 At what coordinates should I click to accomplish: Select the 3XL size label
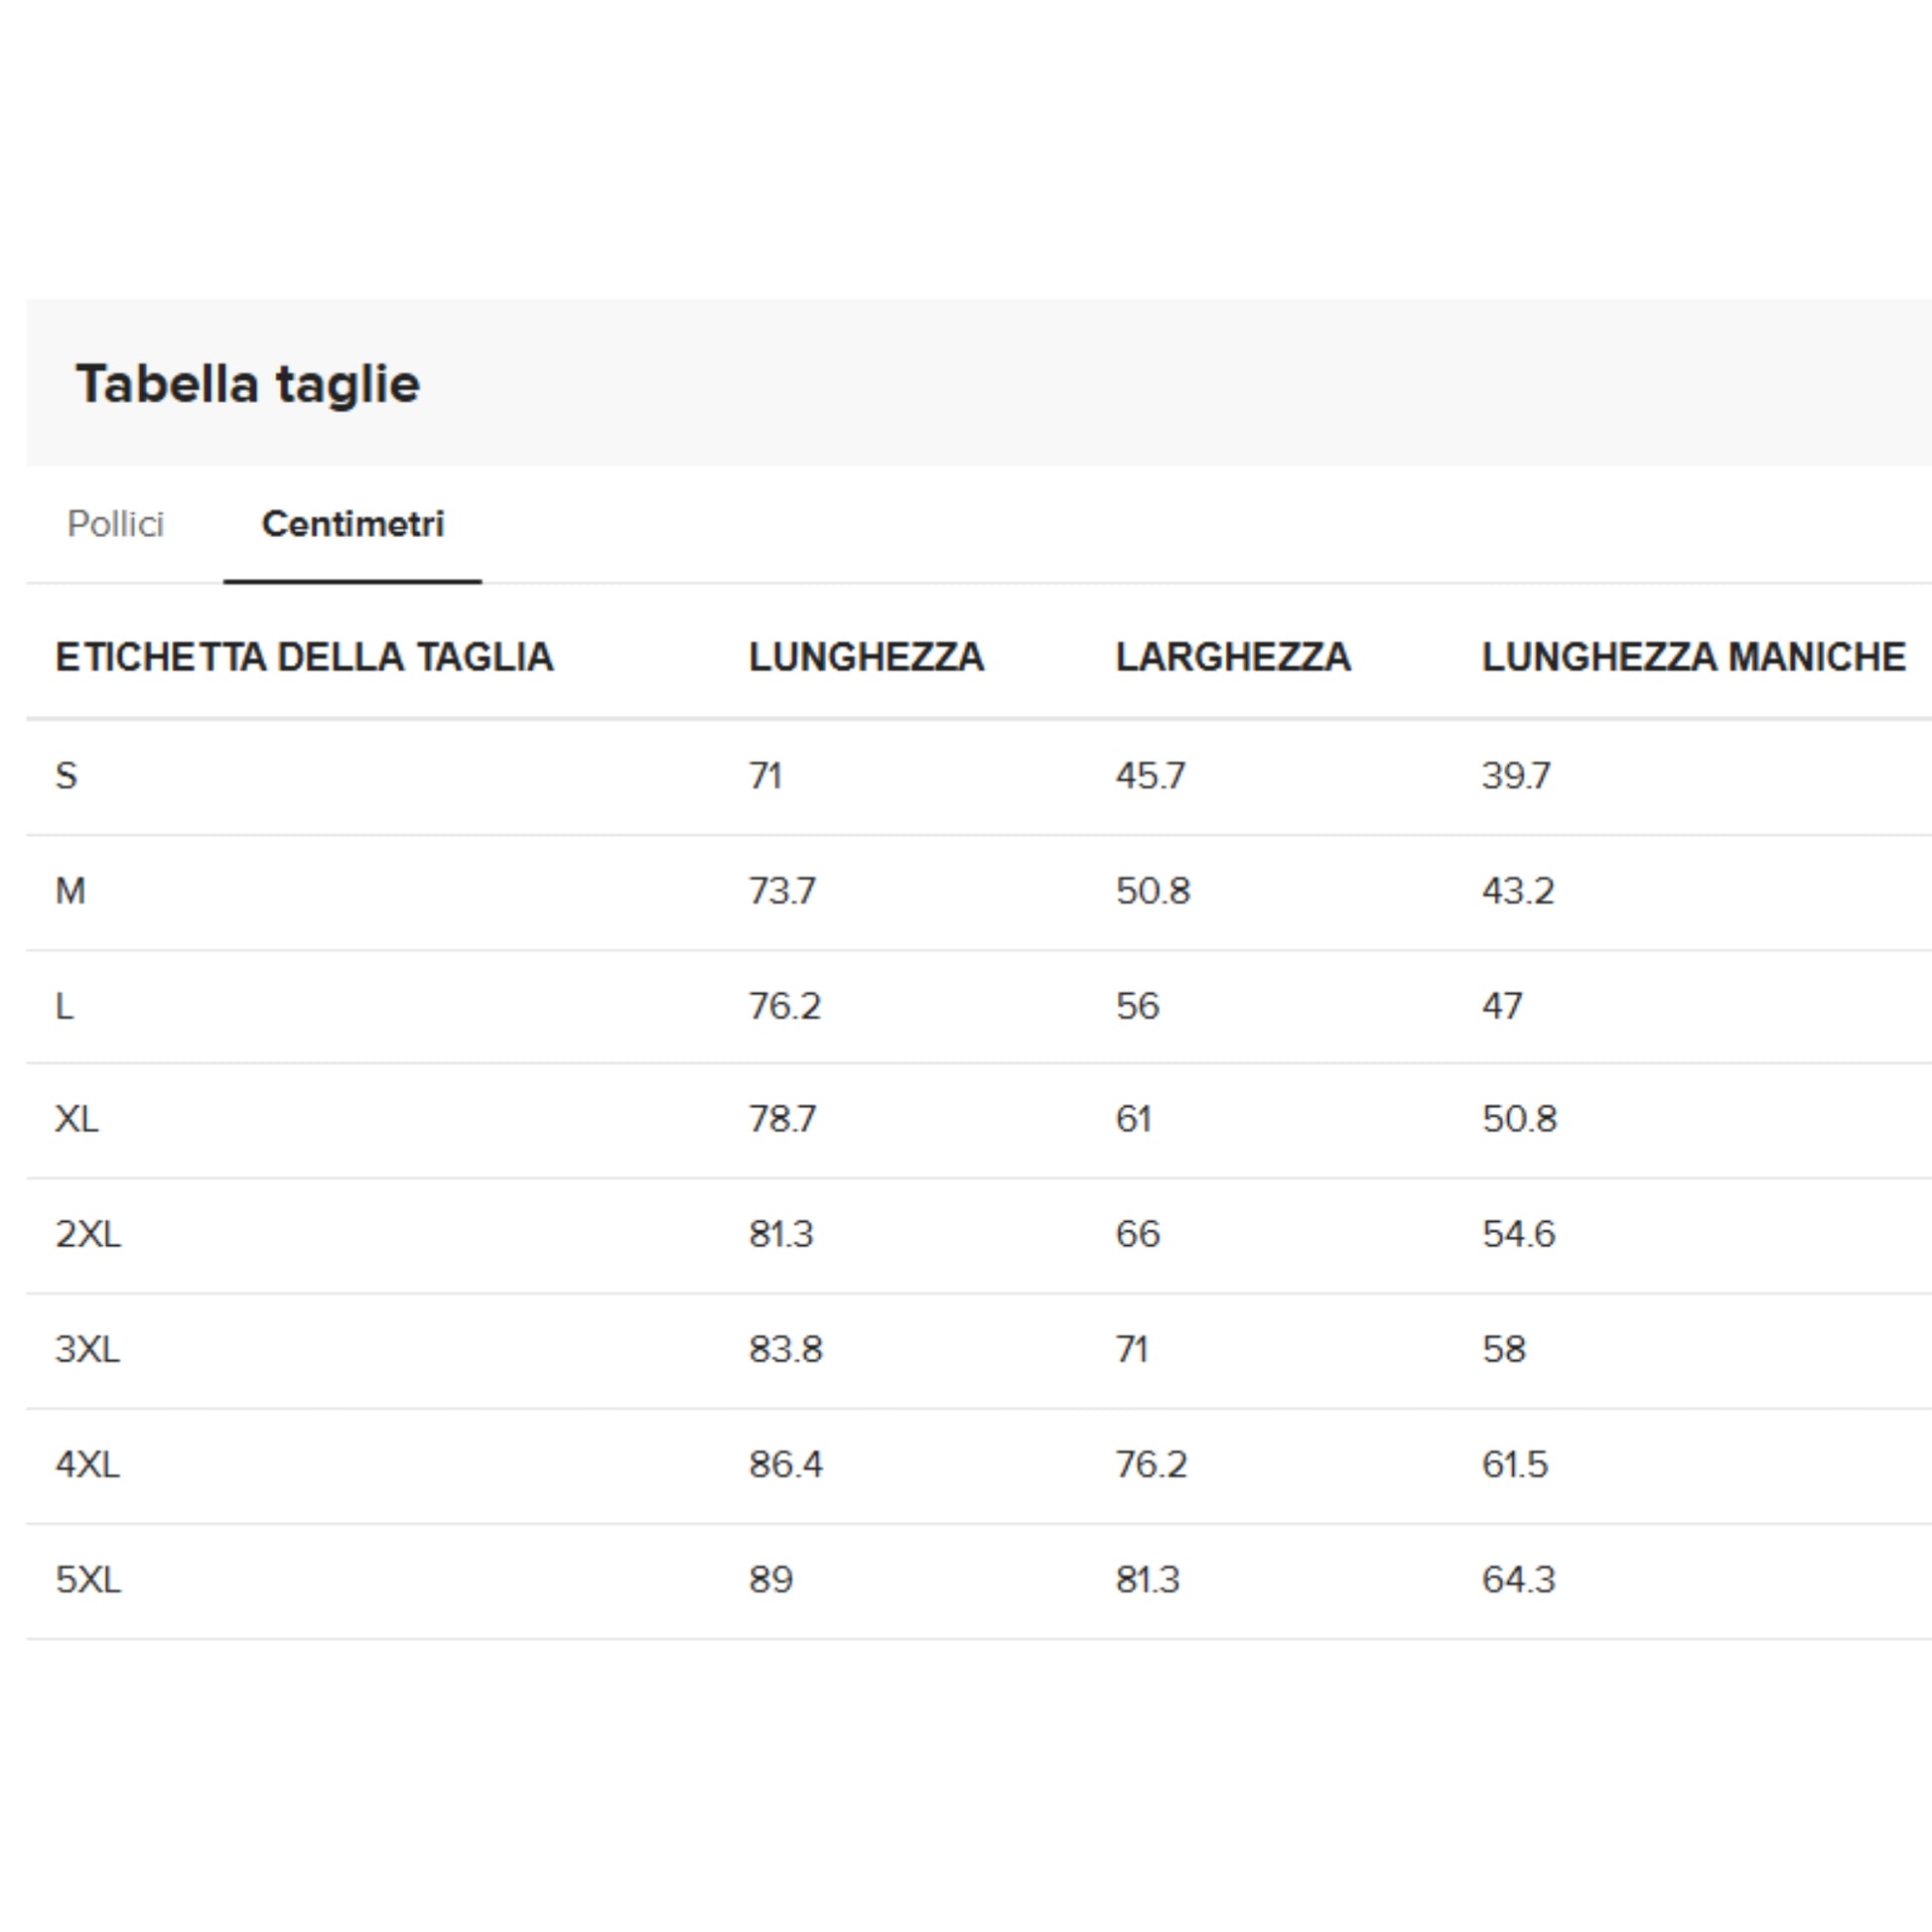click(88, 1349)
